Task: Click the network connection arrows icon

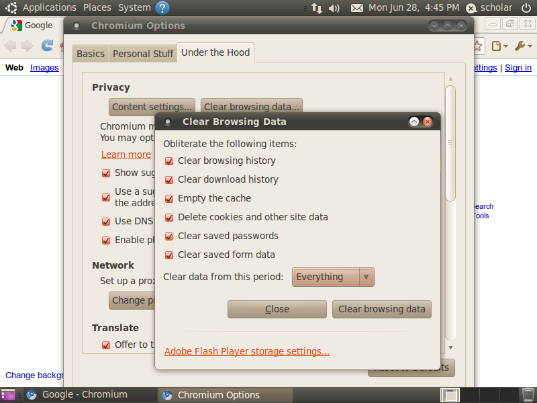Action: [x=316, y=8]
